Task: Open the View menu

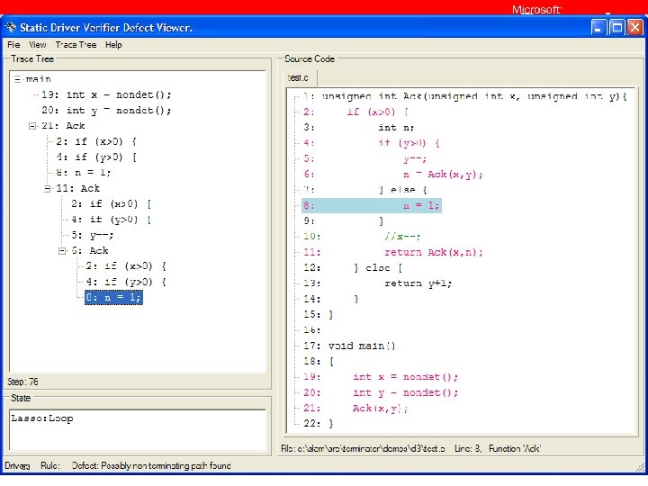Action: coord(38,45)
